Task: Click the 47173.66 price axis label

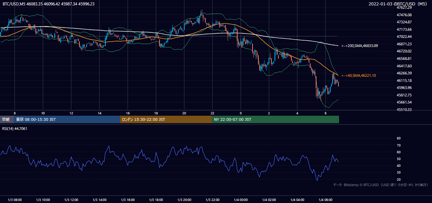Action: pos(404,29)
